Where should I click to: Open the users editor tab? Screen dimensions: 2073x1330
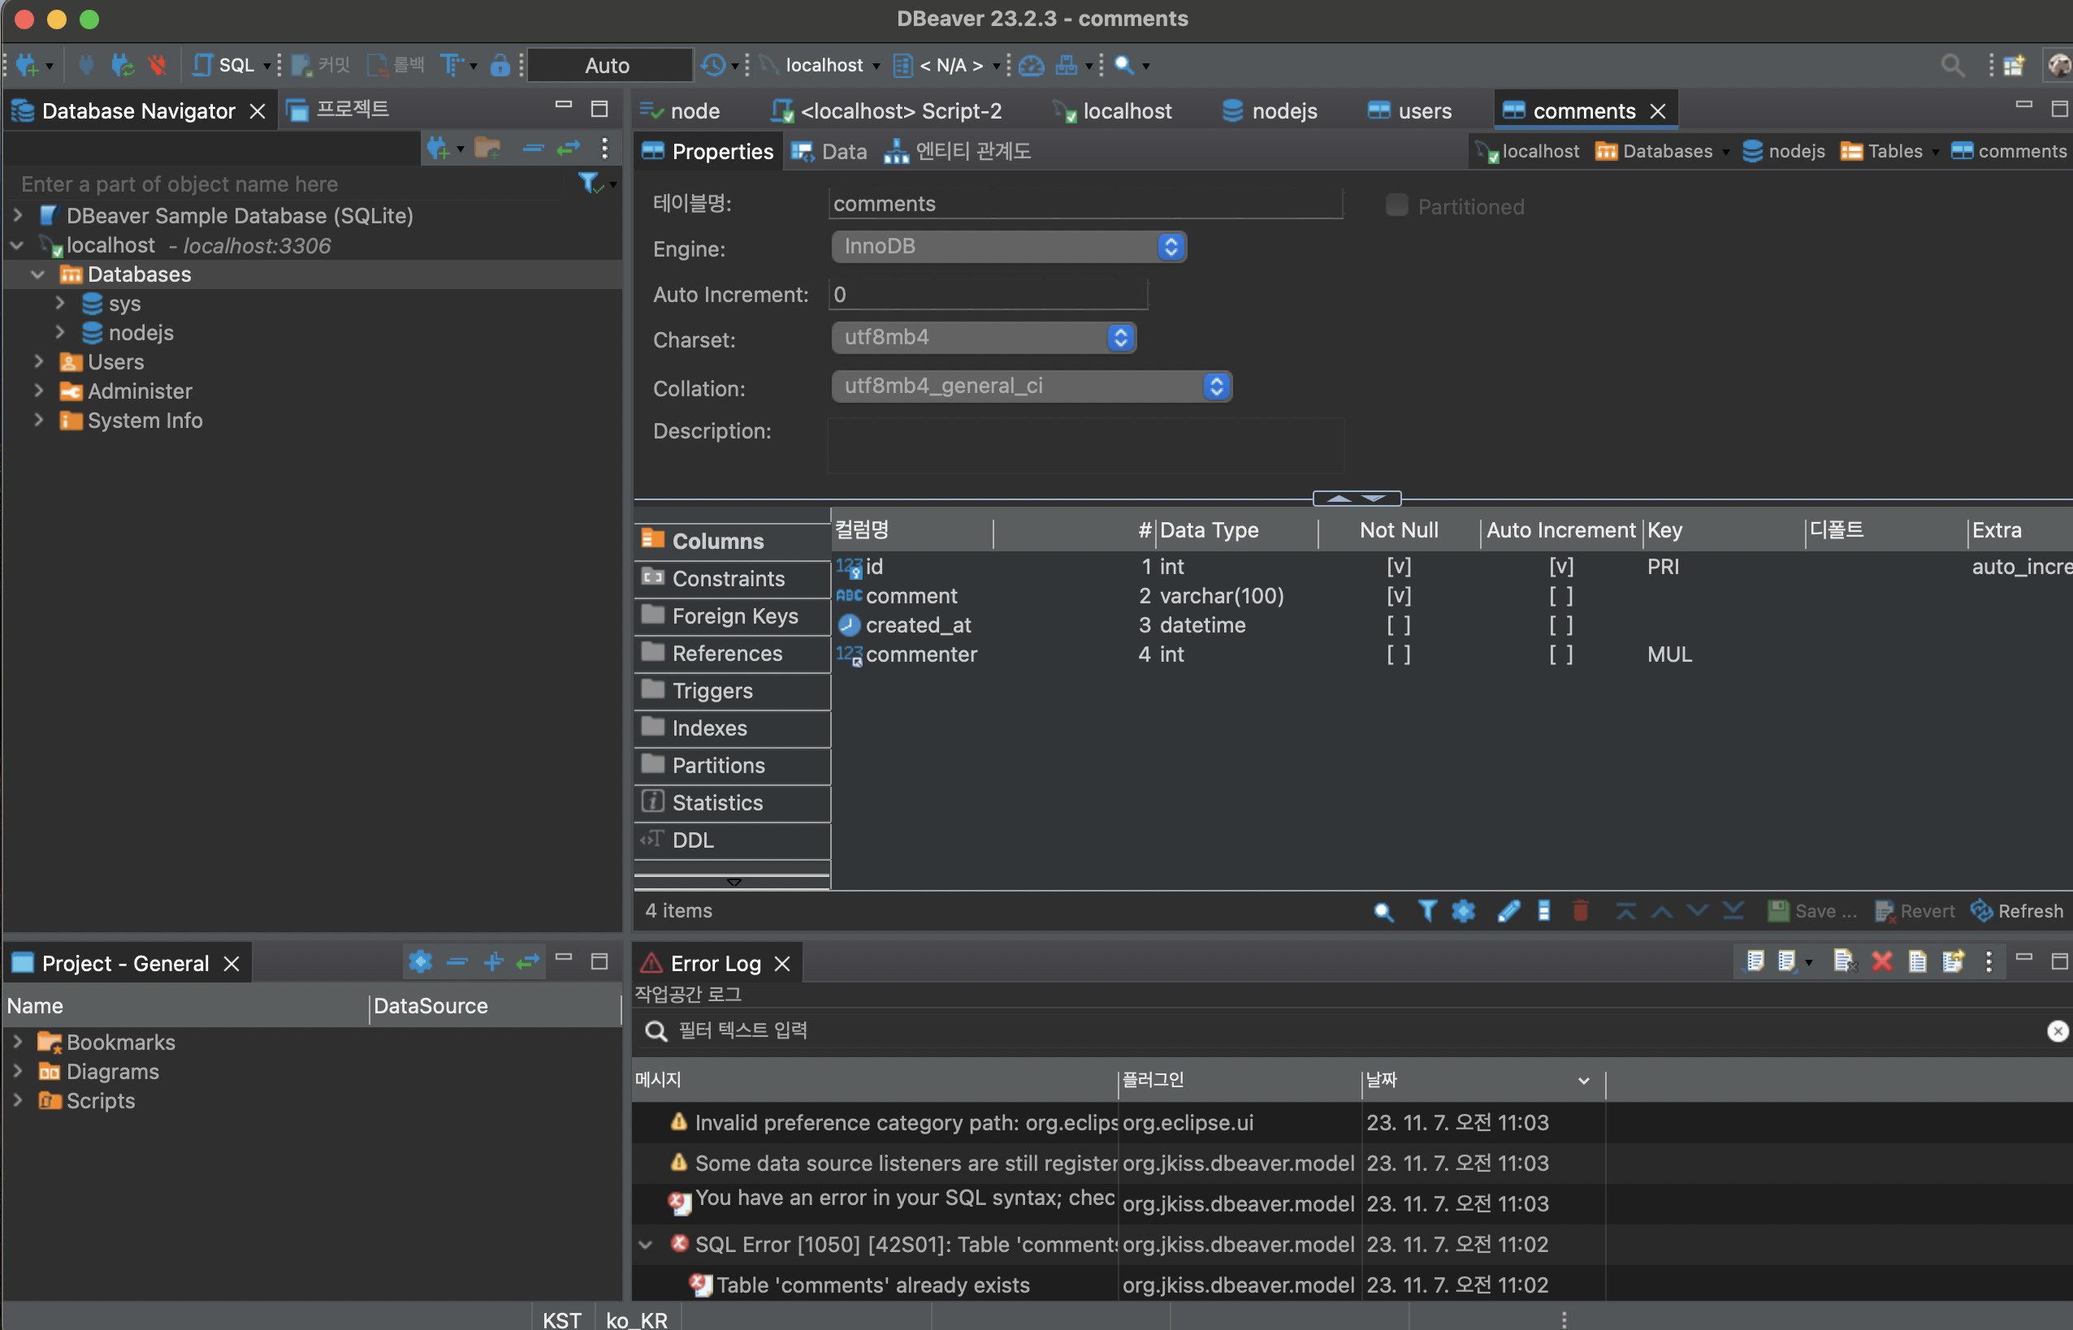1410,110
